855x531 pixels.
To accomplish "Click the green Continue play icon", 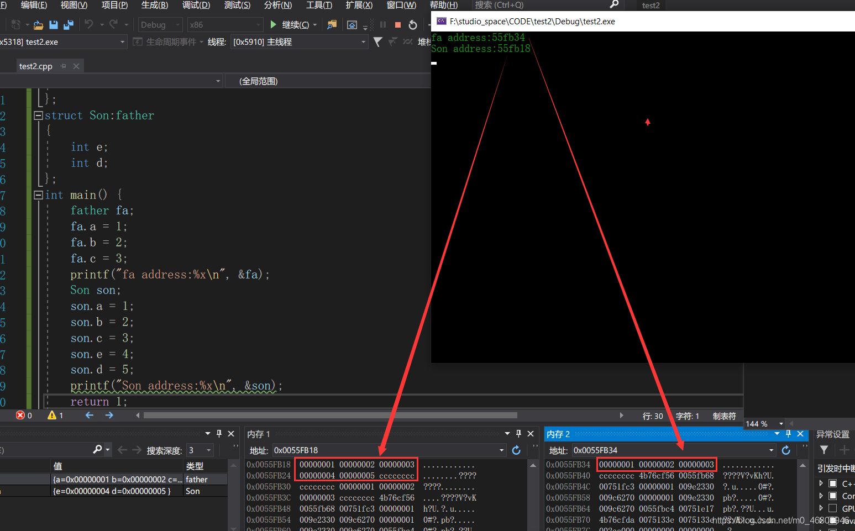I will [x=273, y=24].
